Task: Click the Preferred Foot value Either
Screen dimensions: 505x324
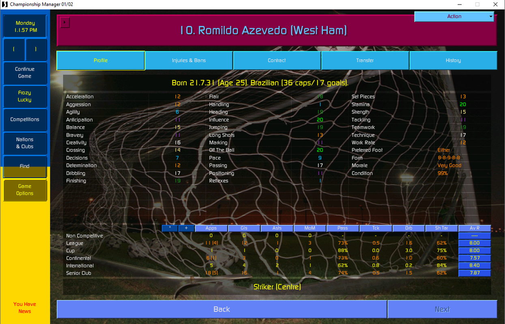Action: click(444, 150)
